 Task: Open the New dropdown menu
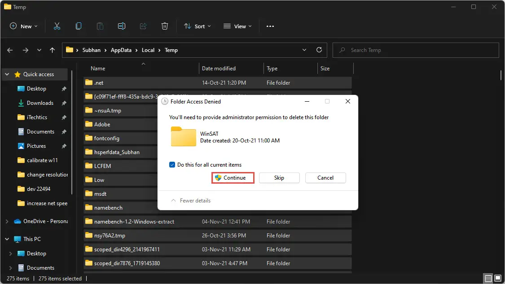[x=24, y=26]
